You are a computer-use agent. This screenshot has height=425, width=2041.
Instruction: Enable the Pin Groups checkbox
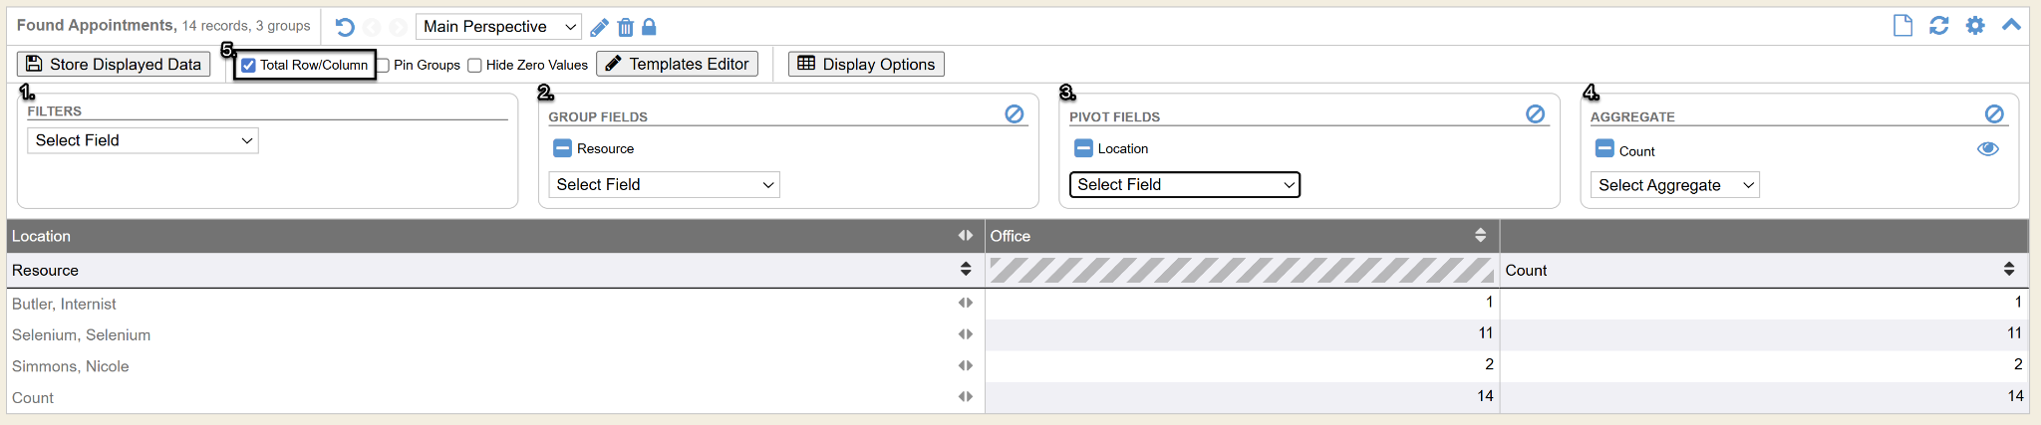[x=383, y=66]
